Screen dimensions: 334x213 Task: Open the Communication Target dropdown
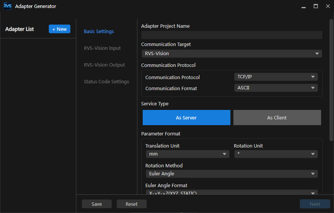pos(232,54)
